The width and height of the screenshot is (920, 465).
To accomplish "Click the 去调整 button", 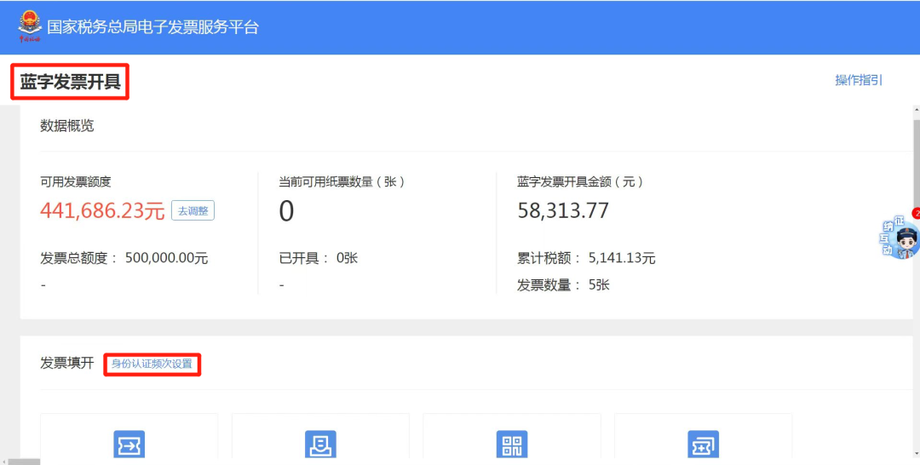I will [193, 211].
